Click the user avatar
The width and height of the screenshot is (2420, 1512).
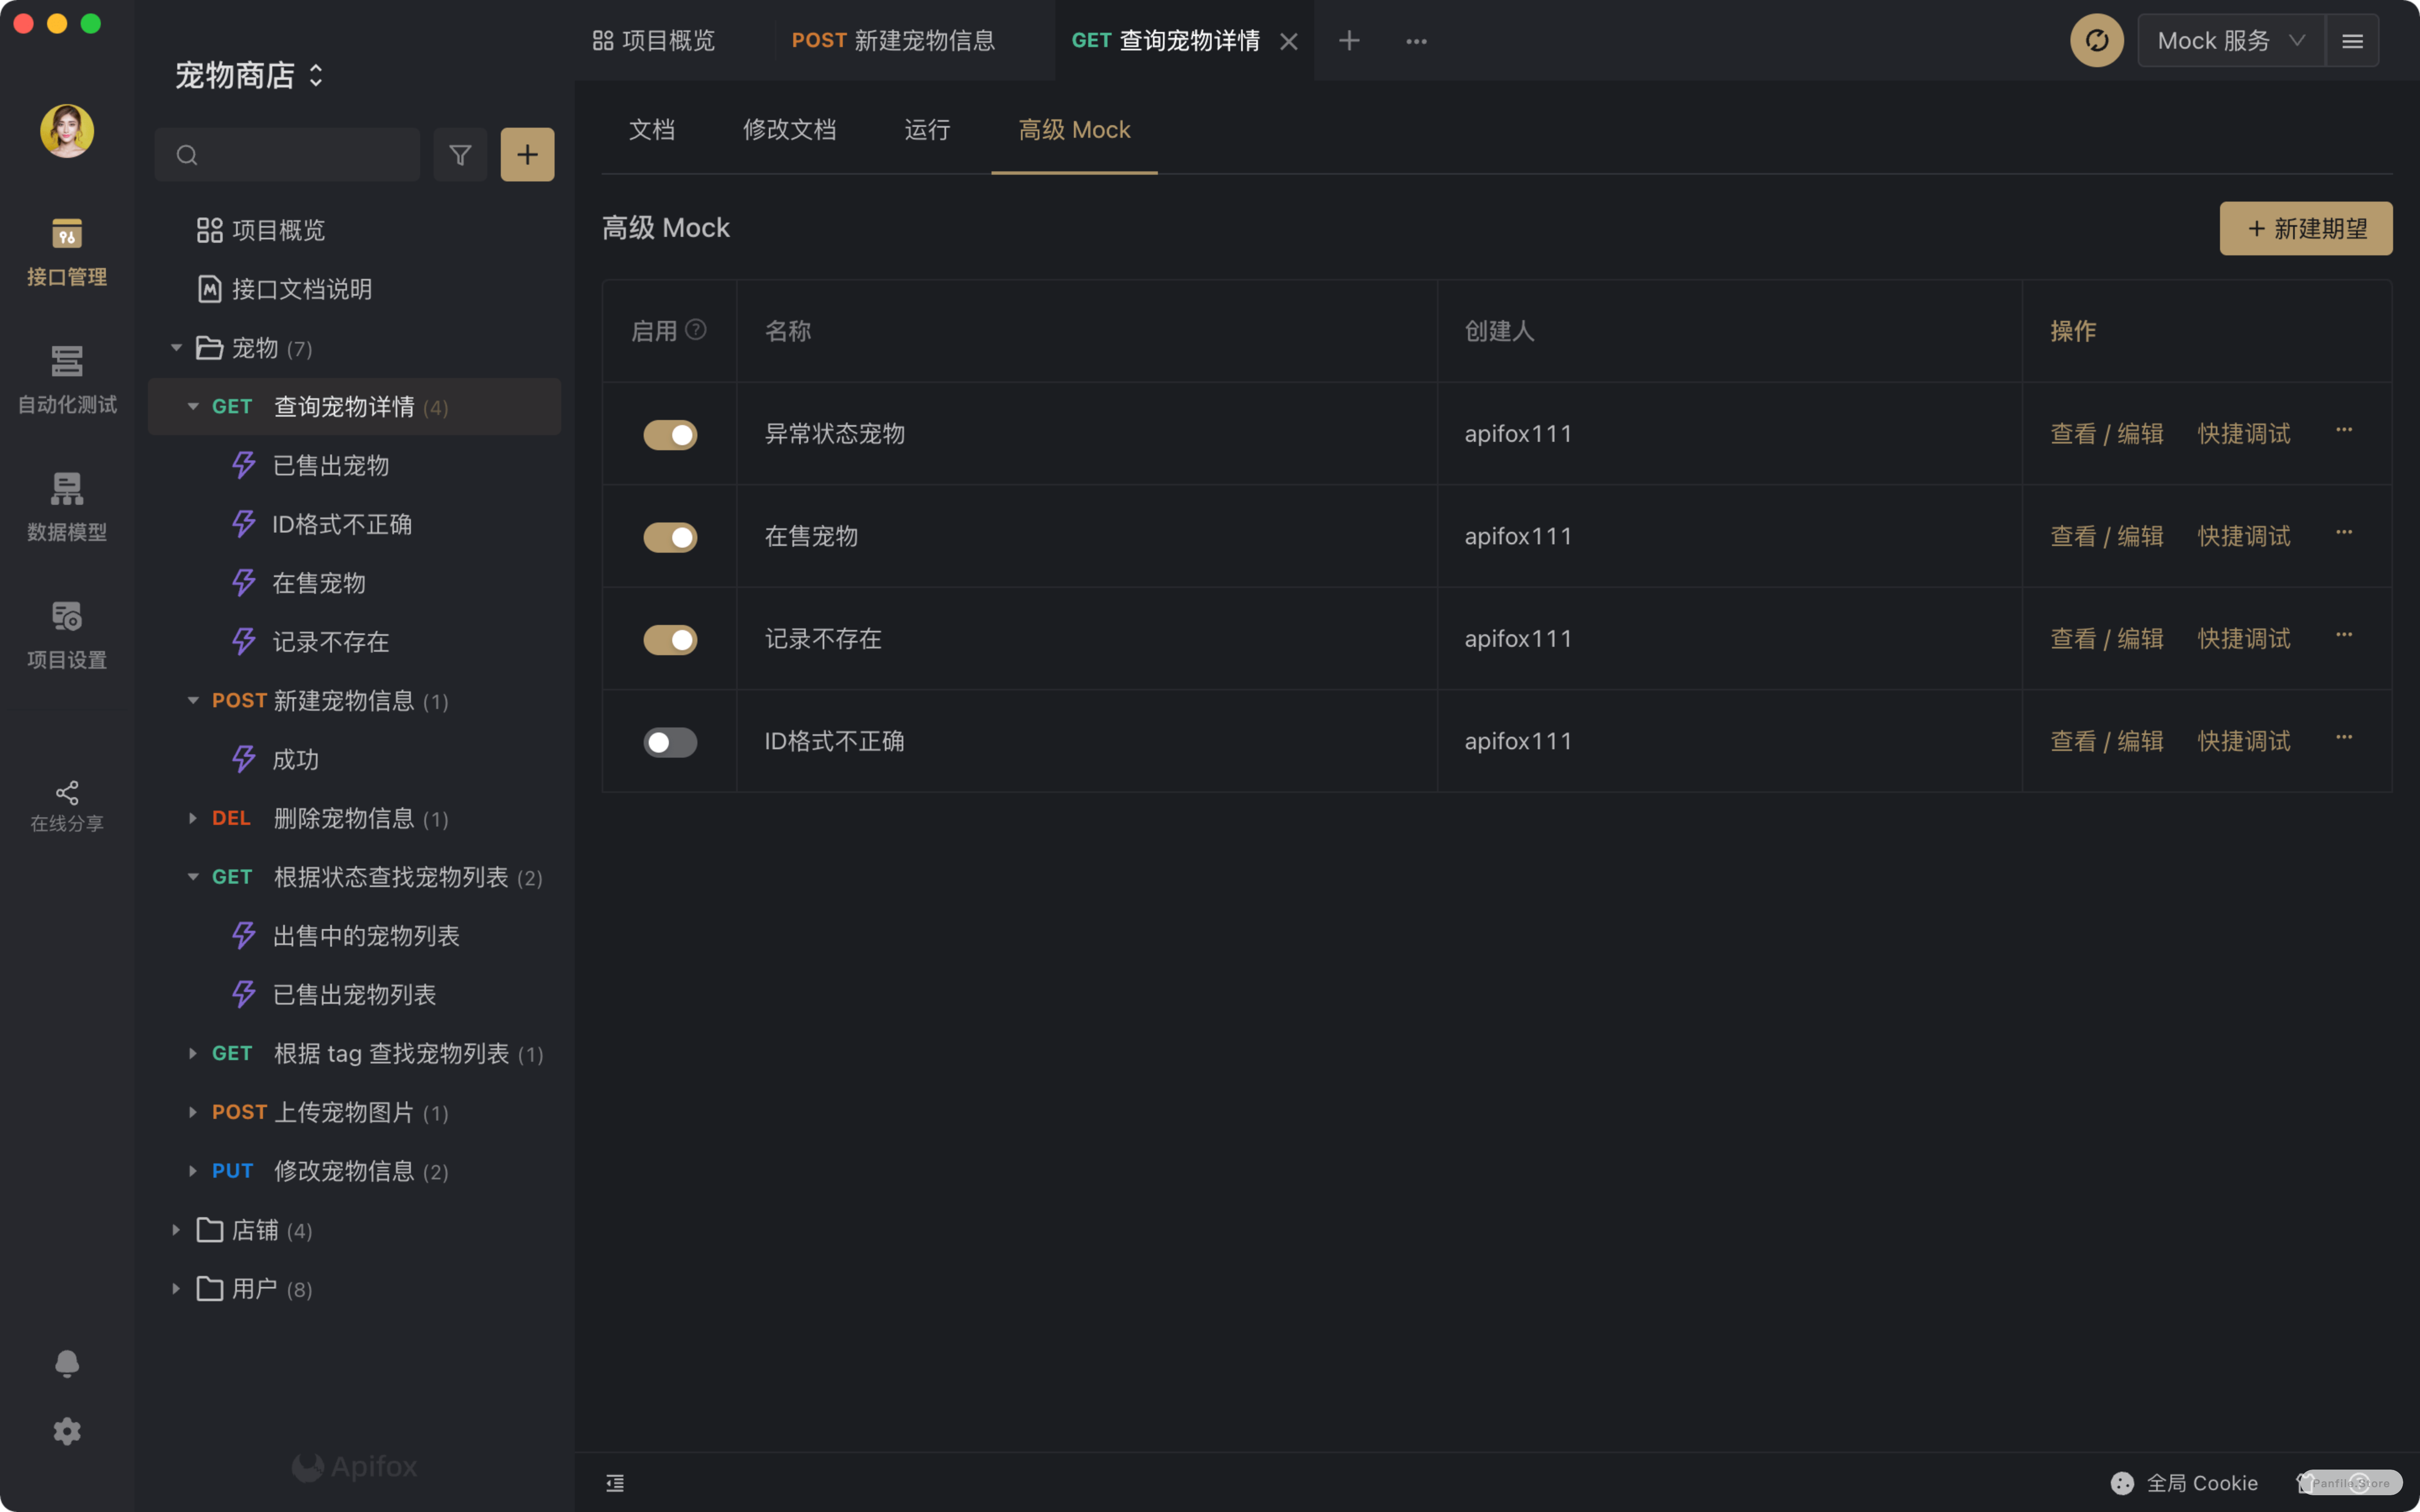coord(67,131)
